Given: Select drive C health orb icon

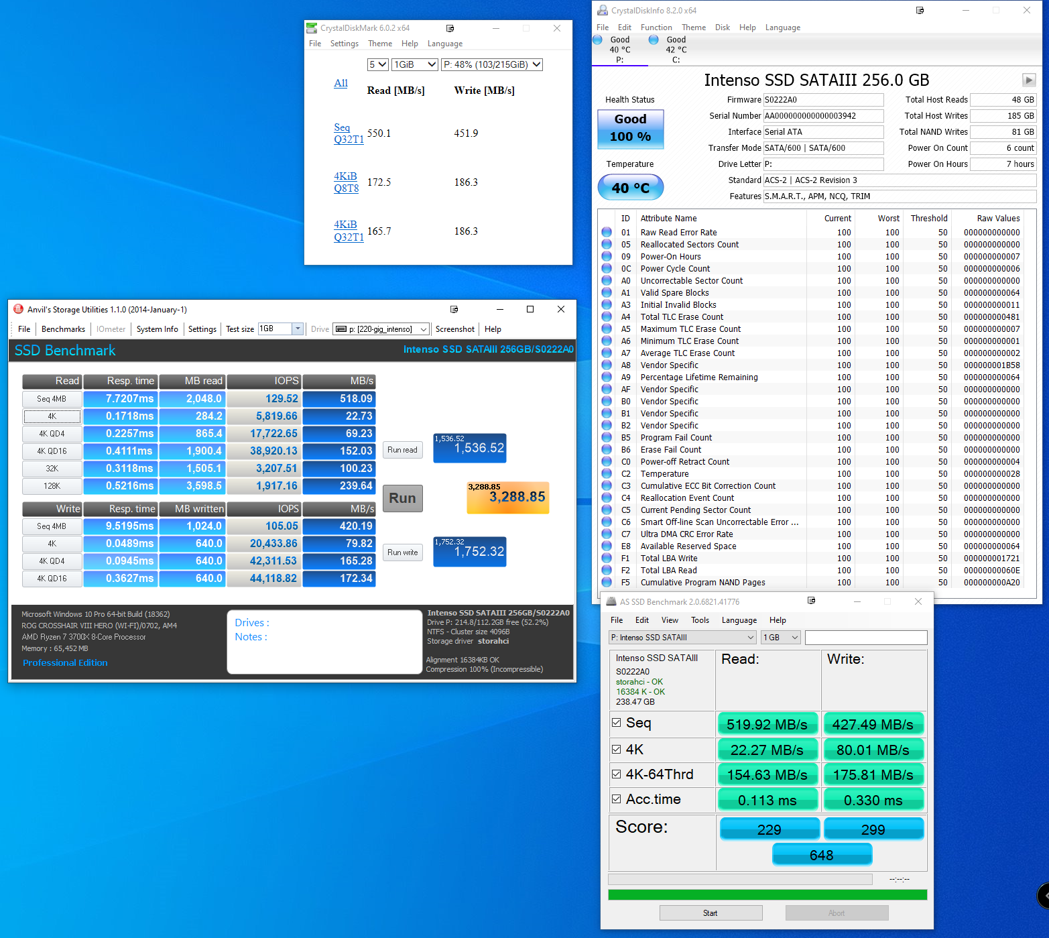Looking at the screenshot, I should pyautogui.click(x=654, y=40).
